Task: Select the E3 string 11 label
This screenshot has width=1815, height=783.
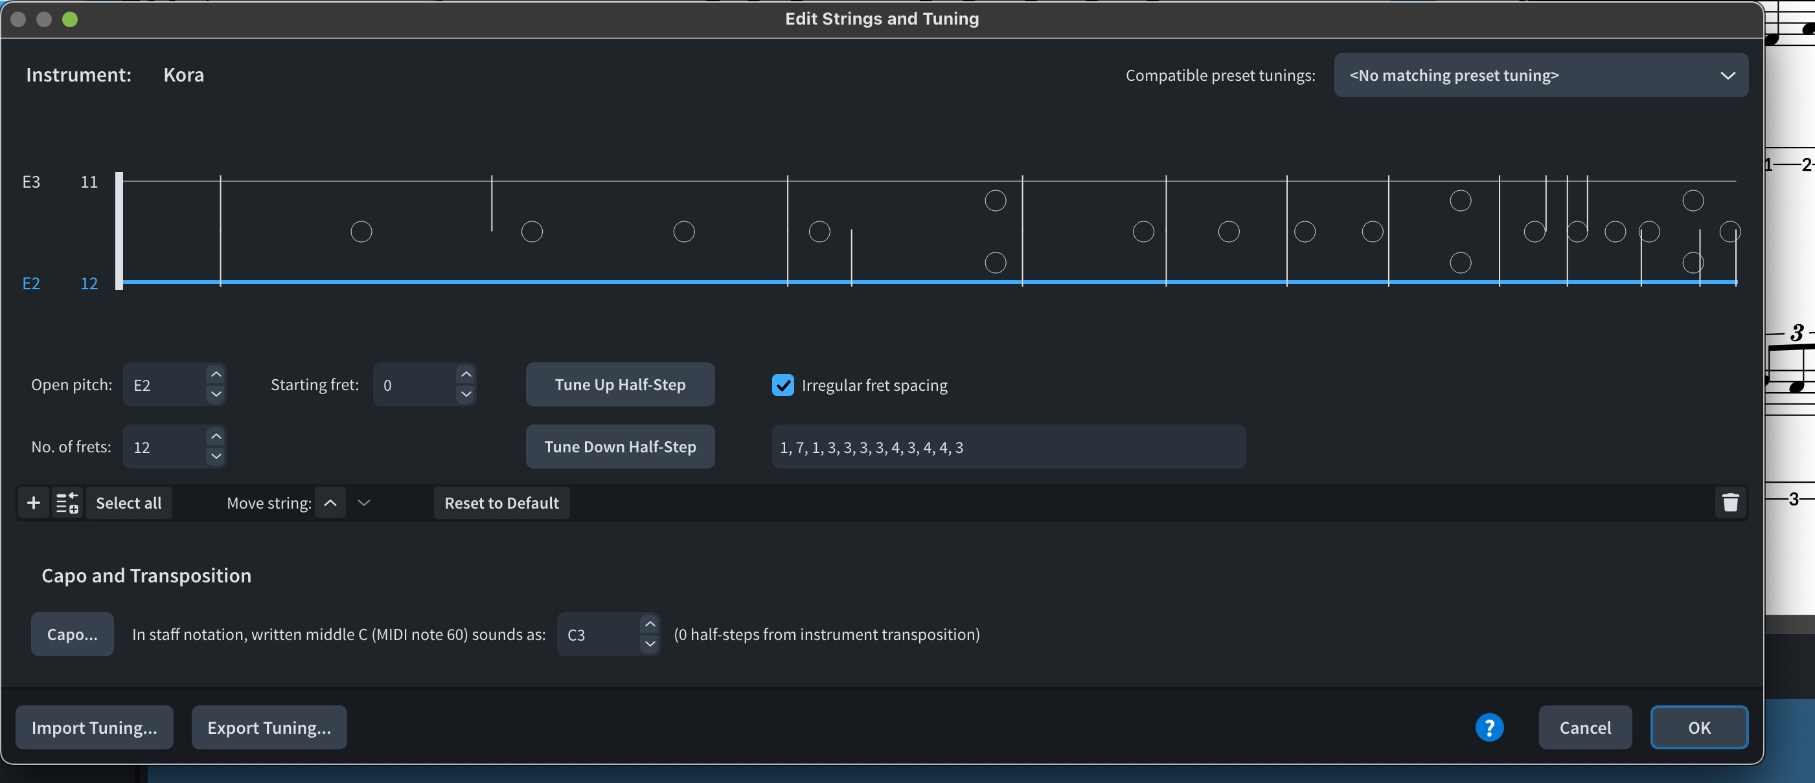Action: 89,182
